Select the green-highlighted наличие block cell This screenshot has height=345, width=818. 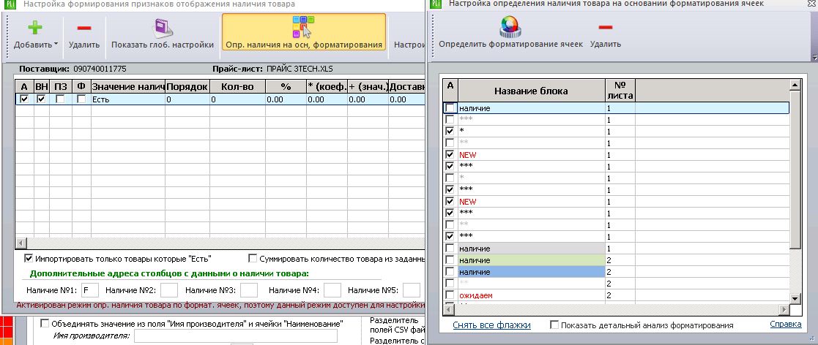pos(531,260)
